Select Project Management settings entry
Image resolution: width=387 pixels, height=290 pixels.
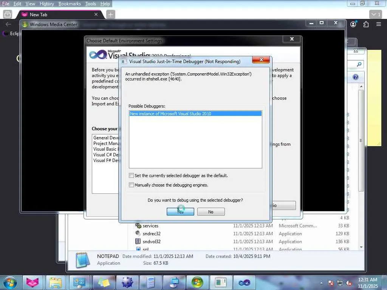click(106, 143)
